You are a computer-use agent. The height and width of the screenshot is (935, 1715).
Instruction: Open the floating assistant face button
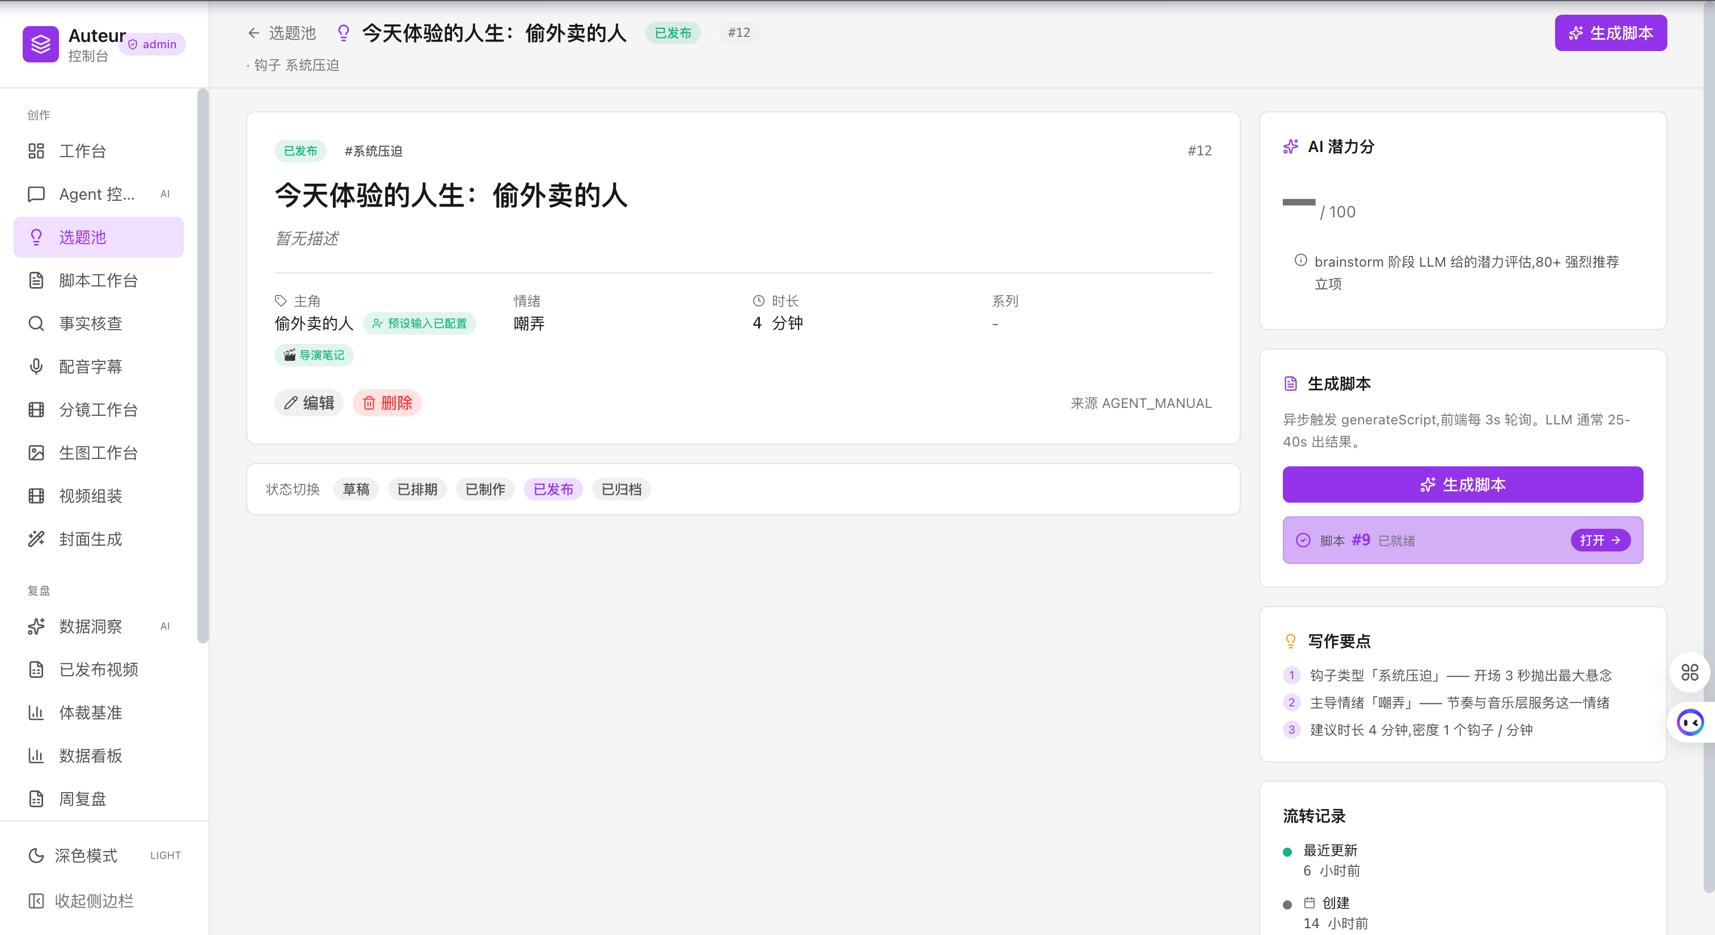(x=1689, y=723)
